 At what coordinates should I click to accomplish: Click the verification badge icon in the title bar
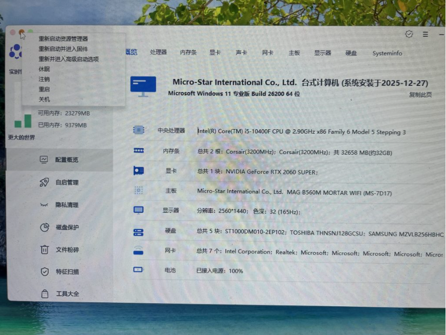(409, 35)
